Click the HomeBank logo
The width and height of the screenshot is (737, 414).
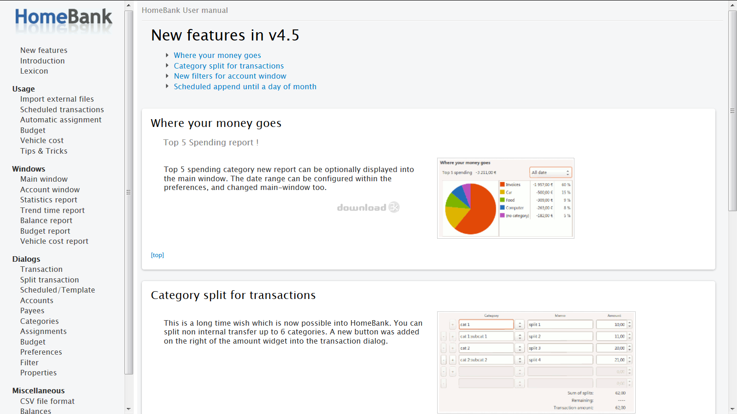point(64,20)
